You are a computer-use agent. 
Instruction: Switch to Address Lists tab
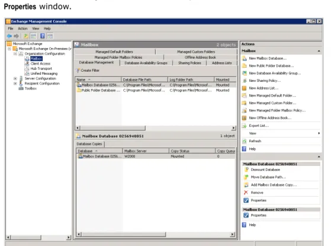[221, 63]
